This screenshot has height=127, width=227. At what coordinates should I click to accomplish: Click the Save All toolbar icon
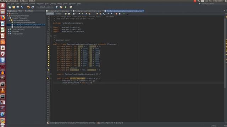[22, 7]
